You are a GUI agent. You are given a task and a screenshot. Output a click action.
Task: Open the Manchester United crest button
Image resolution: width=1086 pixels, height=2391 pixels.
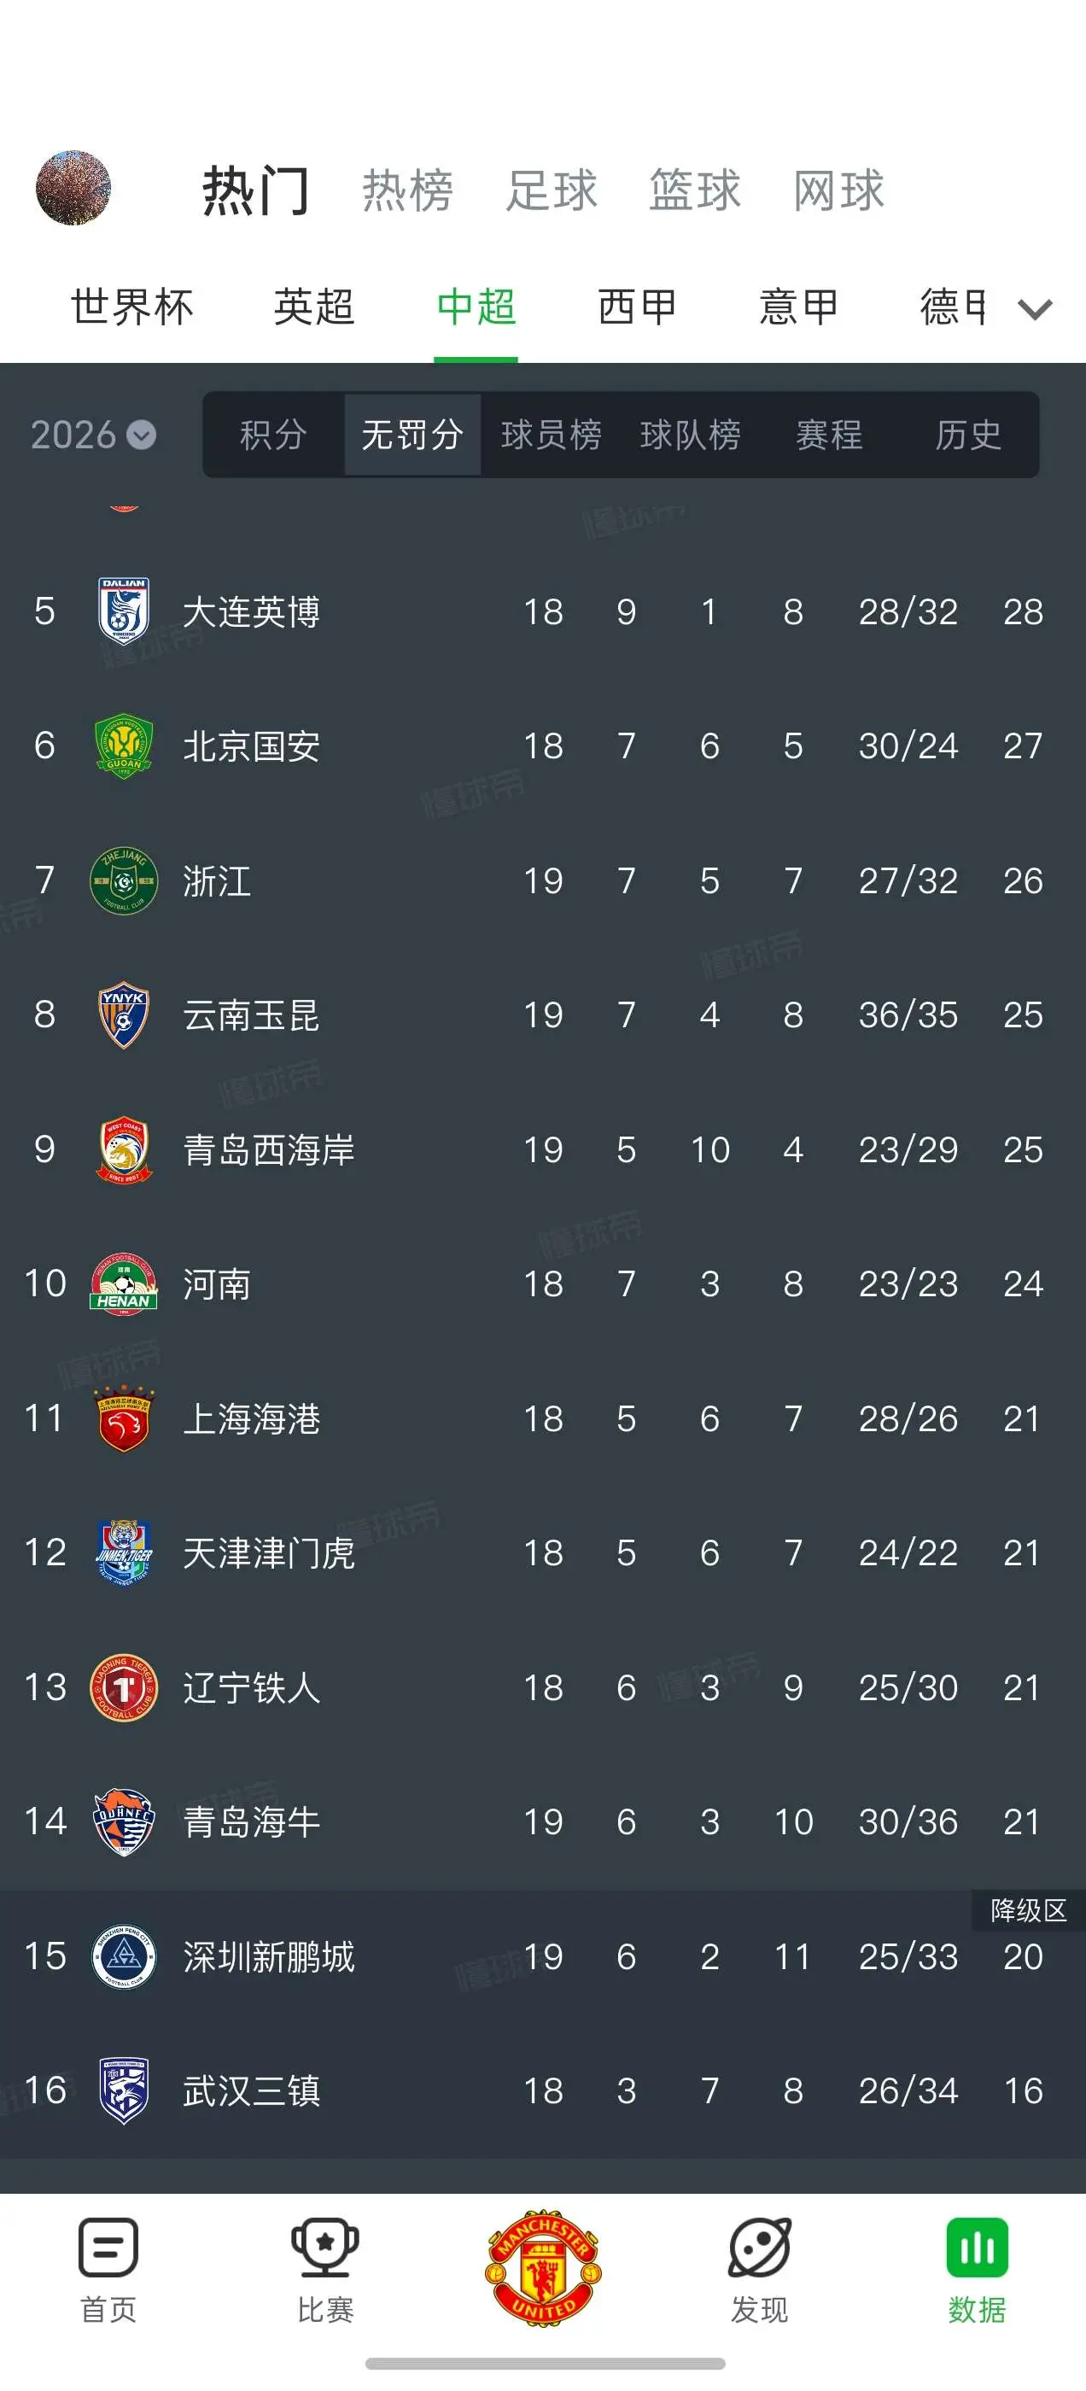543,2267
